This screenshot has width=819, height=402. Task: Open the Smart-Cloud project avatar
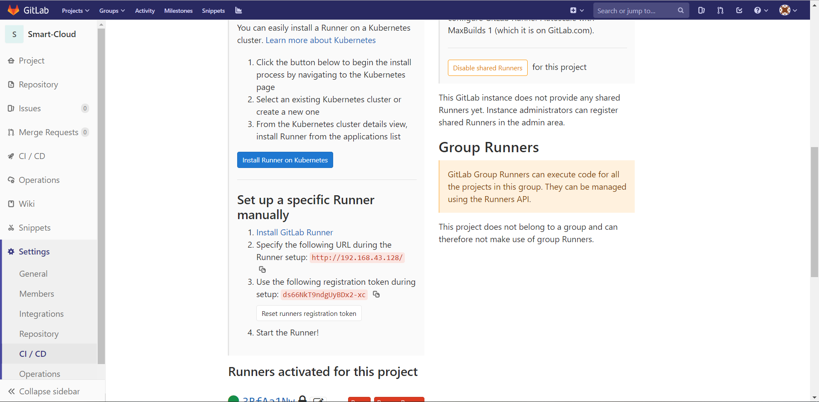point(14,34)
